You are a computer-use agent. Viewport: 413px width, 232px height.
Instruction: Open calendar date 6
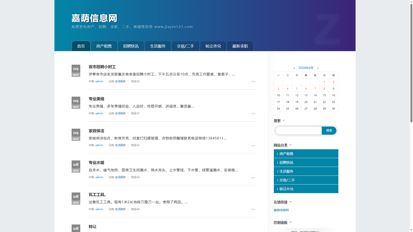point(306,89)
